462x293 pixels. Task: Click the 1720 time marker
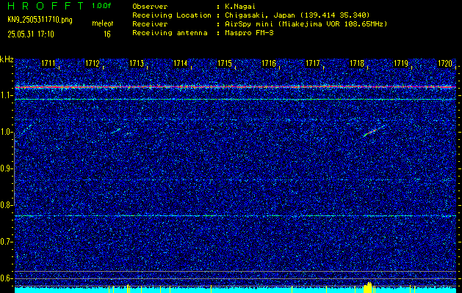[445, 63]
